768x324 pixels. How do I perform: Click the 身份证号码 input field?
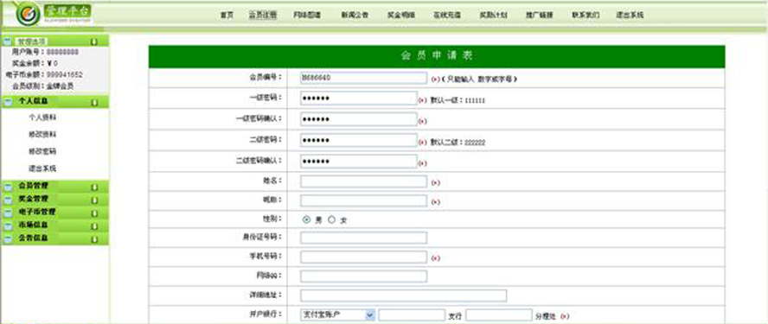point(363,238)
